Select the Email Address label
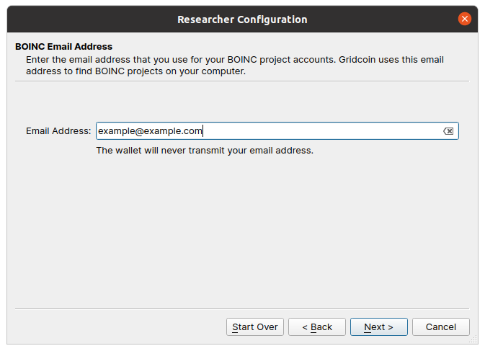Screen dimensions: 485x351 click(58, 131)
